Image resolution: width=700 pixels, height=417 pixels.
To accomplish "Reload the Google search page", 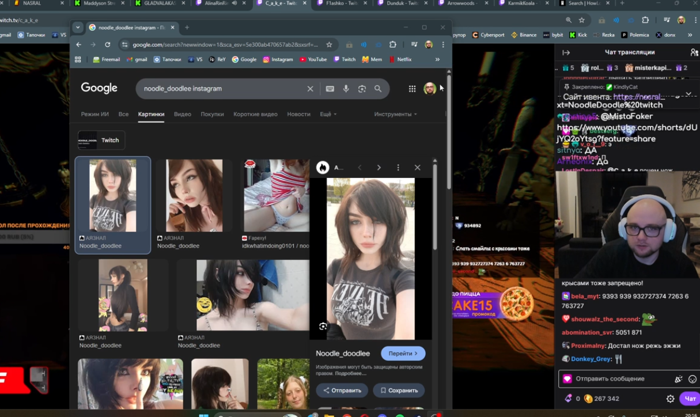I will 107,45.
